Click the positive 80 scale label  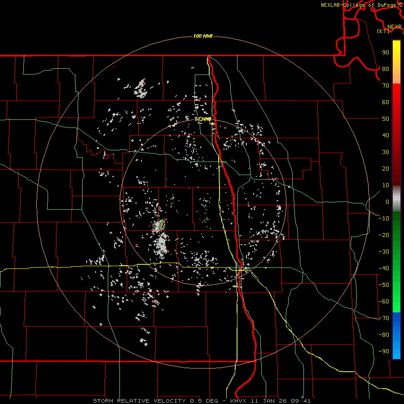[x=386, y=69]
